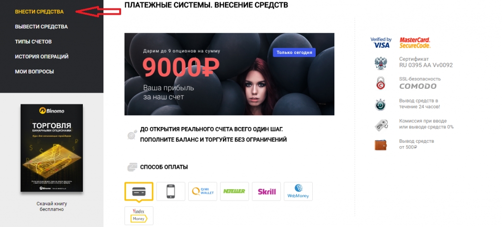
Task: Click the Comodo SSL padlock icon
Action: click(x=381, y=83)
